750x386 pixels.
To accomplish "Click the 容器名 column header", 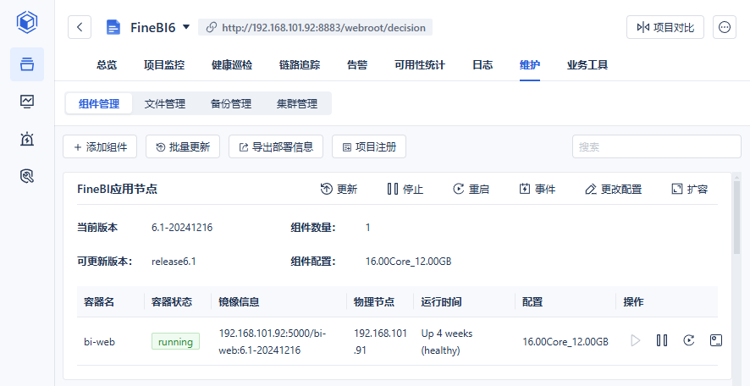I will (99, 302).
